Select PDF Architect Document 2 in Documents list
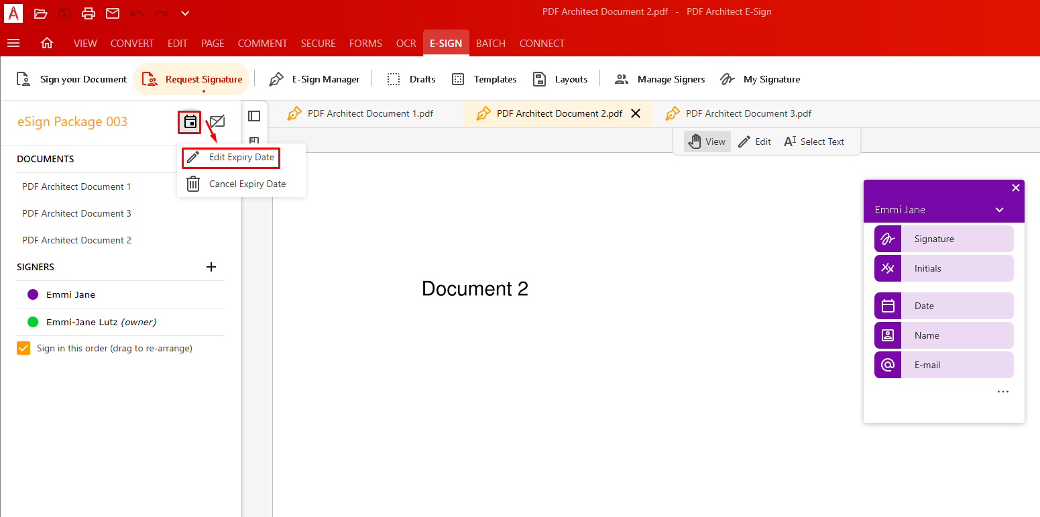Viewport: 1040px width, 517px height. (76, 240)
